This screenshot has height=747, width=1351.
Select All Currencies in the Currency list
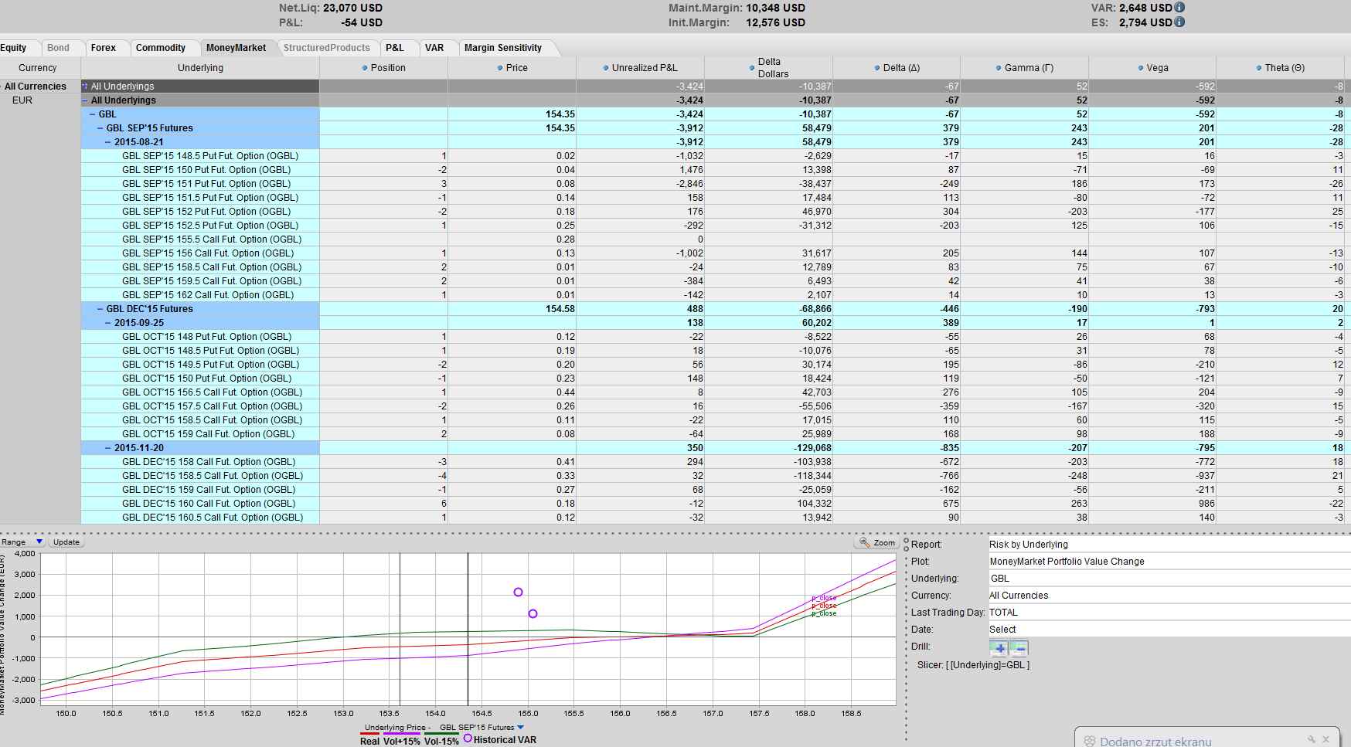36,87
